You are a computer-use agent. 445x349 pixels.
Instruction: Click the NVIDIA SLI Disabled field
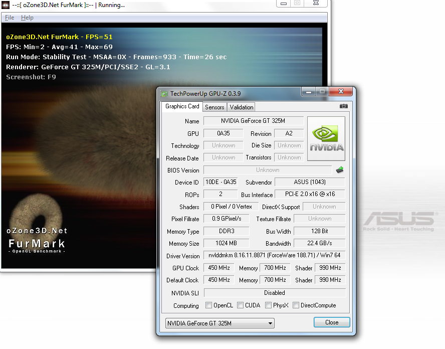275,293
